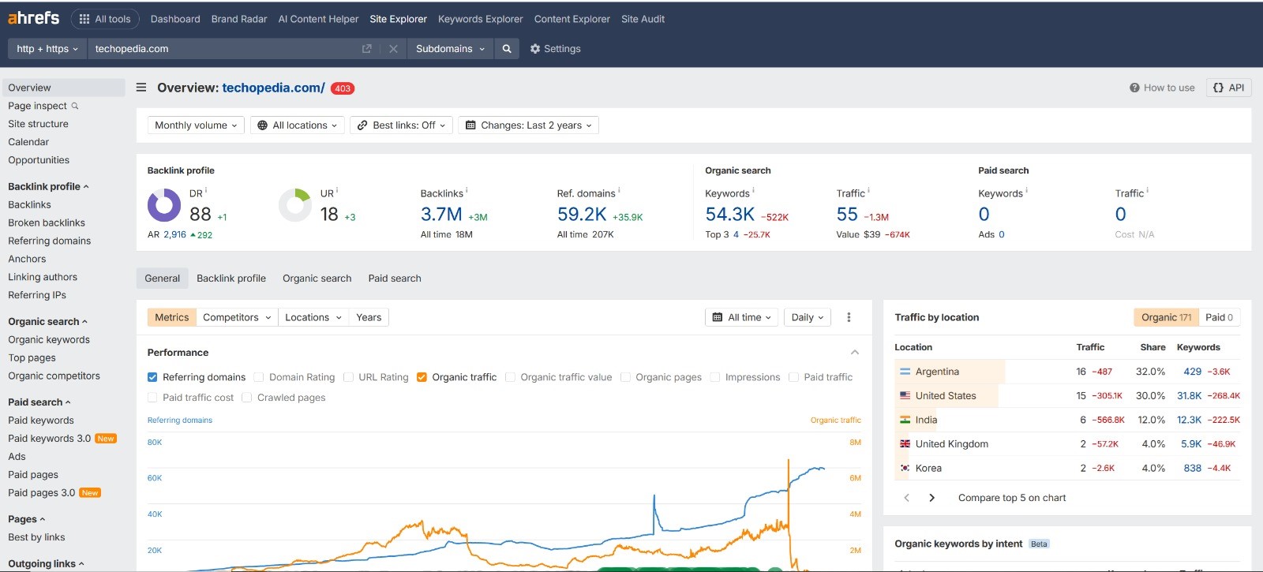
Task: Open the API button
Action: [1228, 88]
